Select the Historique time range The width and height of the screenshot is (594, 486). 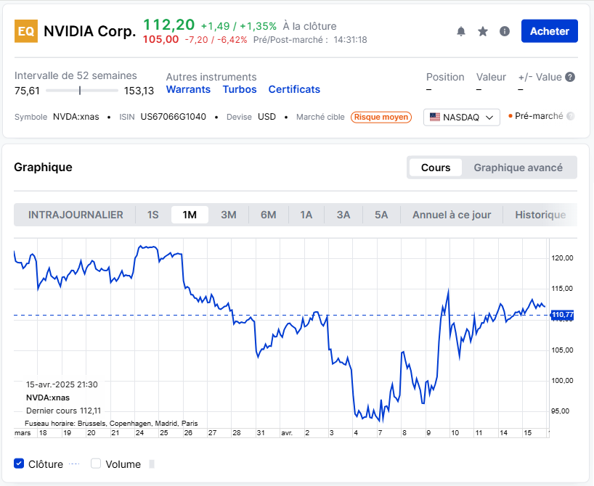pos(540,215)
